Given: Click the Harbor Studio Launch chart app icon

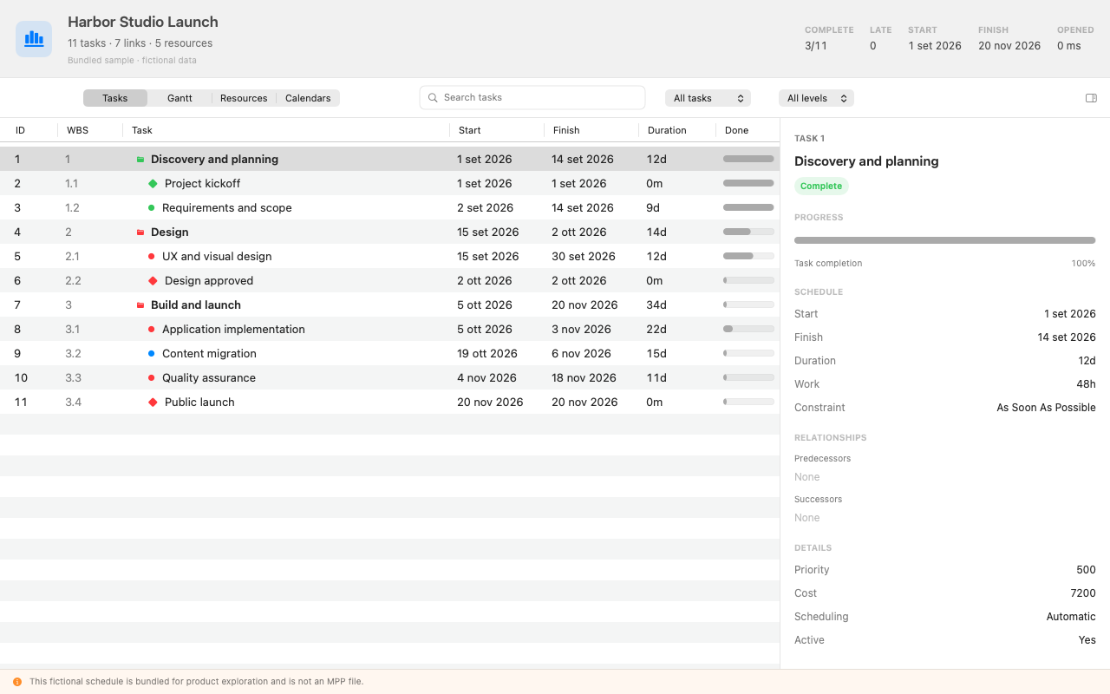Looking at the screenshot, I should pos(34,39).
